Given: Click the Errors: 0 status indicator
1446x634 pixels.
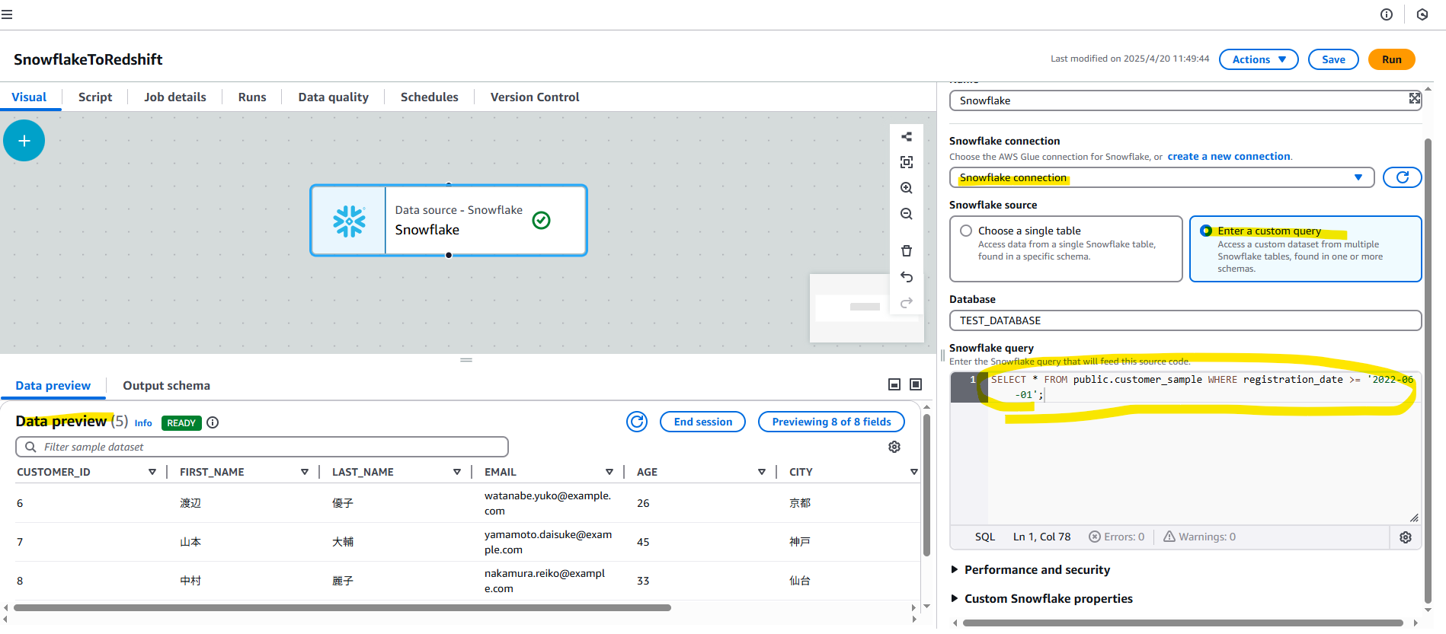Looking at the screenshot, I should pyautogui.click(x=1117, y=537).
